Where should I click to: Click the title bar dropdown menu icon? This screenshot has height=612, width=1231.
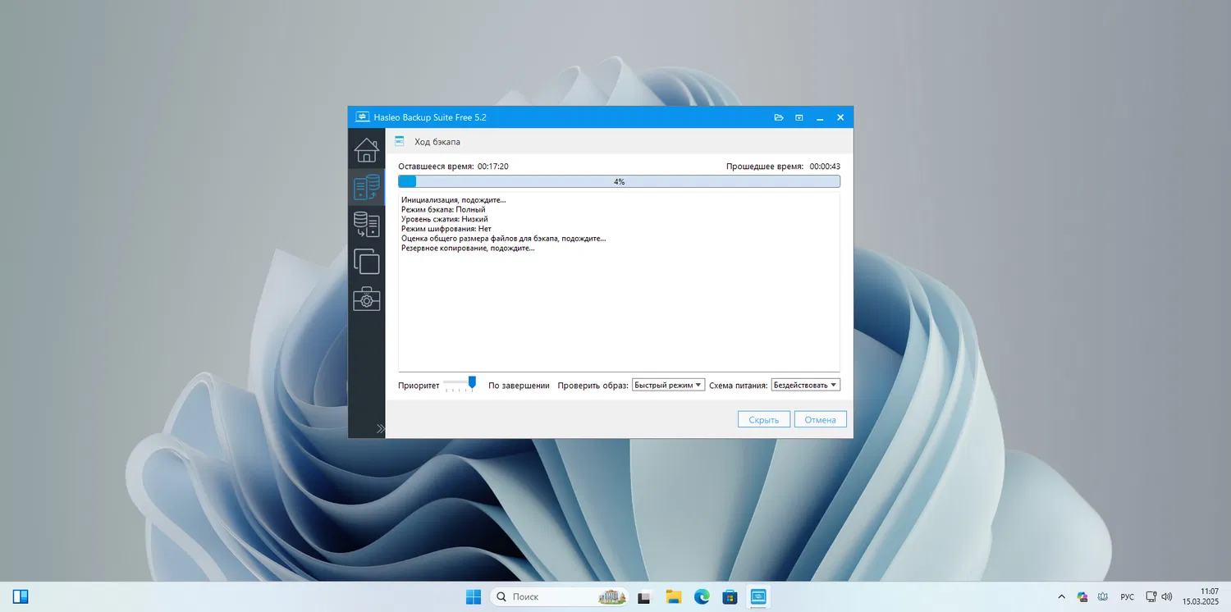(x=799, y=117)
